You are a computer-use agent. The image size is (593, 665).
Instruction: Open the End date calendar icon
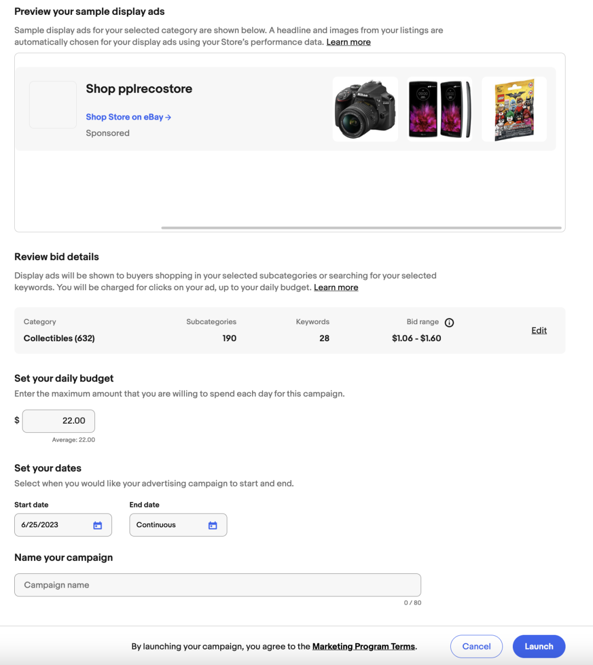212,525
